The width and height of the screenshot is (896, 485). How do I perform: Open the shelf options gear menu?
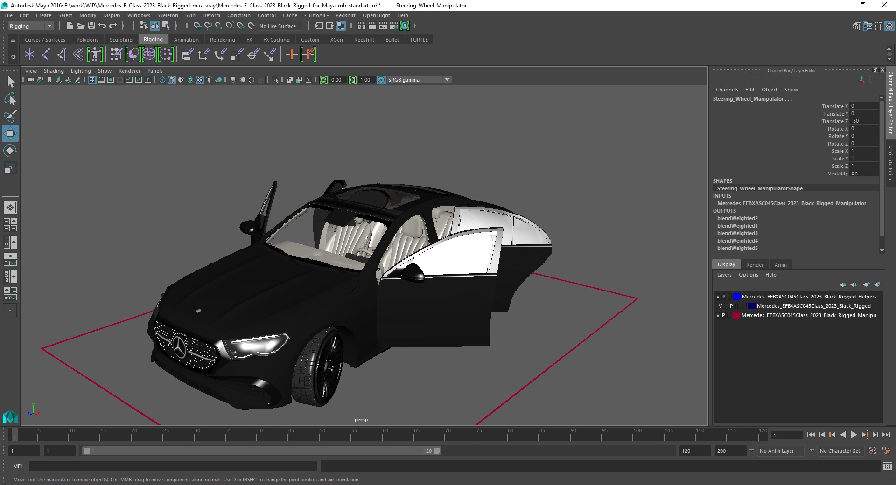coord(13,57)
